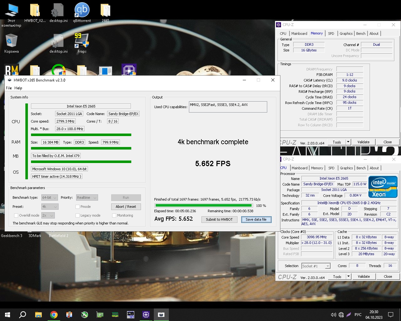Screen dimensions: 401x321
Task: Click the feather pen tray icon
Action: click(x=349, y=315)
